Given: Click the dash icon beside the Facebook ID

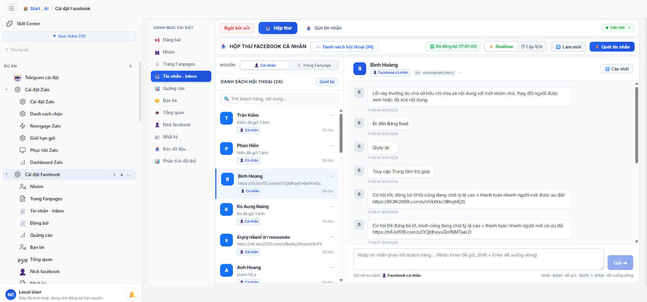Looking at the screenshot, I should tap(461, 73).
